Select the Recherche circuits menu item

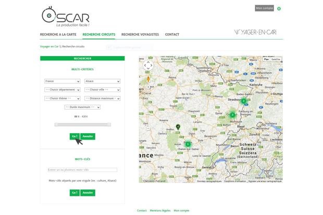coord(99,34)
